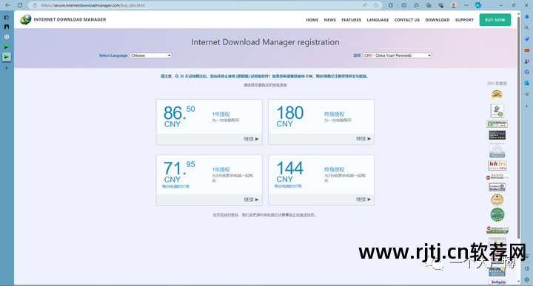Screen dimensions: 533x286
Task: Continue with the 180 CNY lifetime license
Action: coord(363,139)
